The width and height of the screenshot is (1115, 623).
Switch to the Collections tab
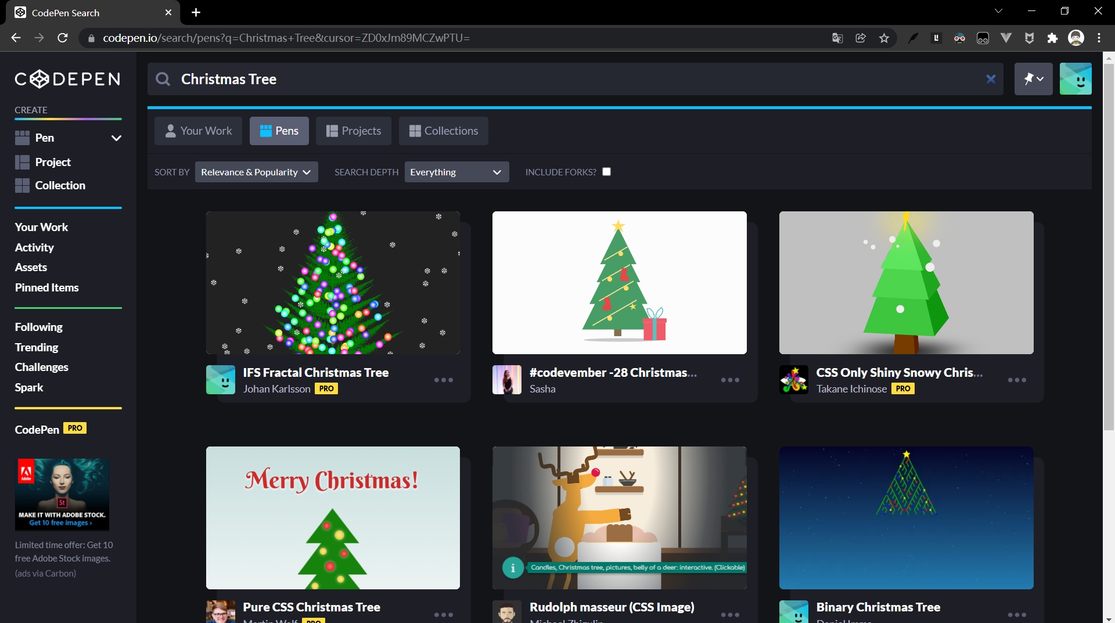click(444, 131)
